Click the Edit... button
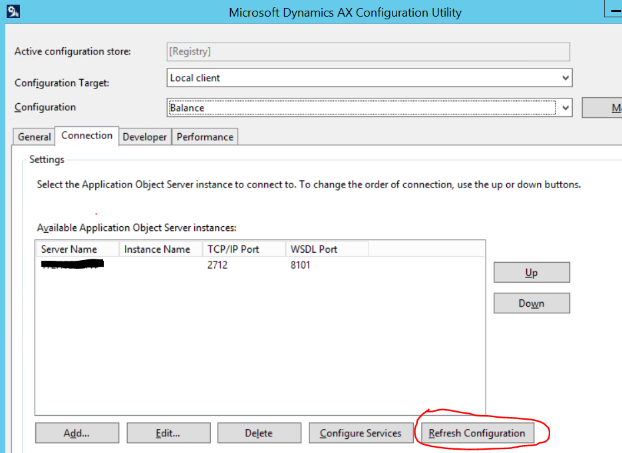 [x=168, y=433]
